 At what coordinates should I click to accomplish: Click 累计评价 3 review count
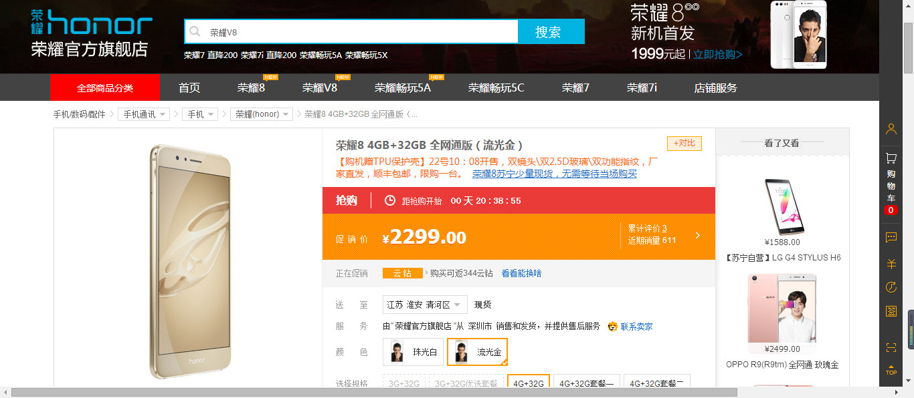point(648,228)
